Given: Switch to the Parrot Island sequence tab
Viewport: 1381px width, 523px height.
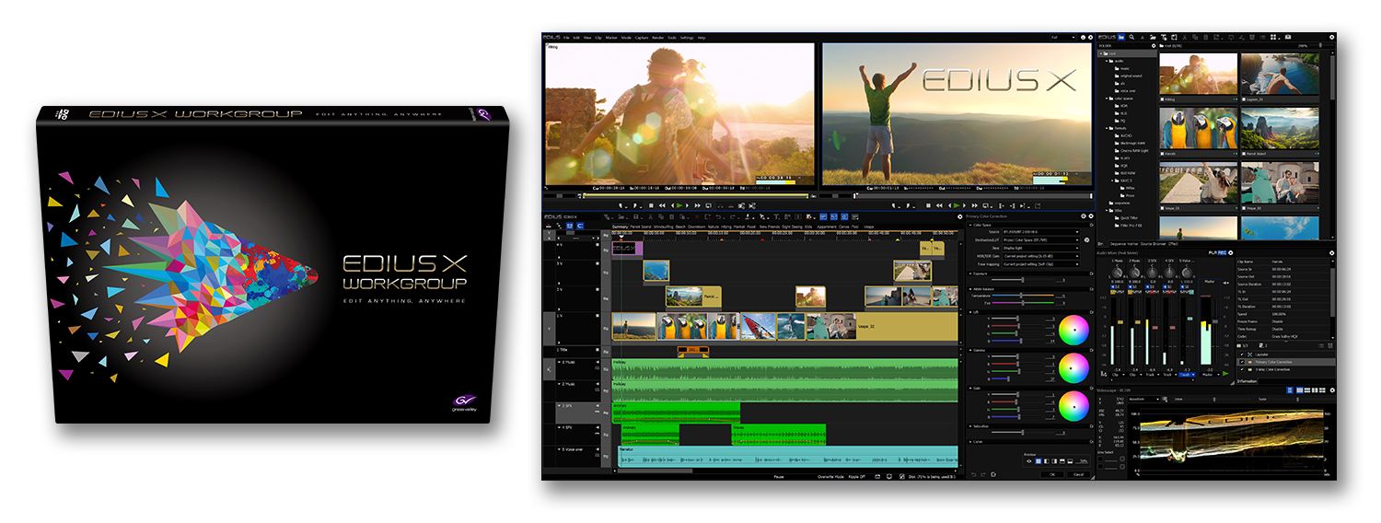Looking at the screenshot, I should click(641, 227).
